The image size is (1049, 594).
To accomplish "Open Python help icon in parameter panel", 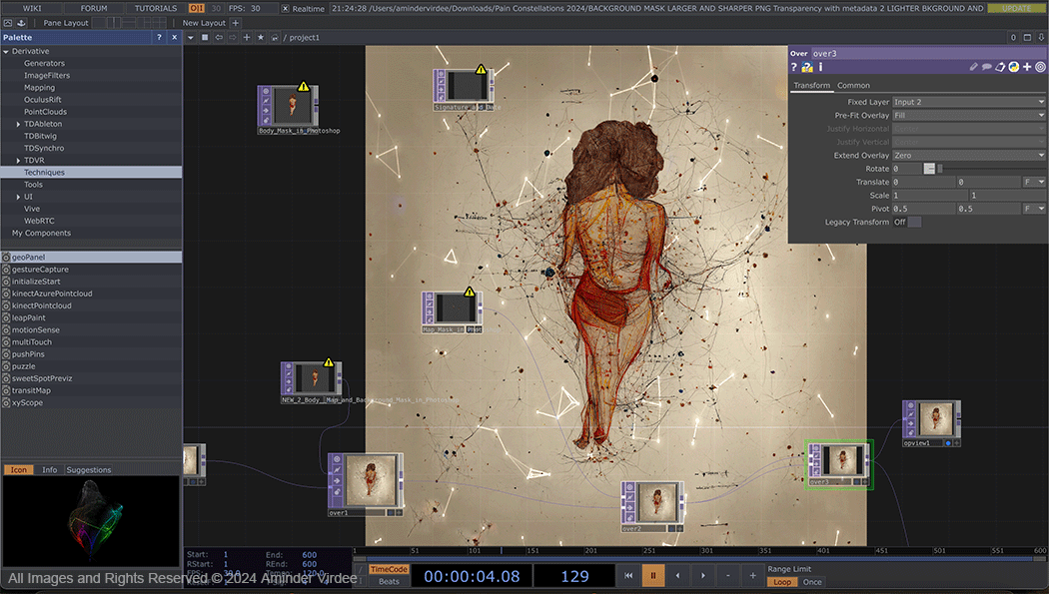I will click(807, 67).
